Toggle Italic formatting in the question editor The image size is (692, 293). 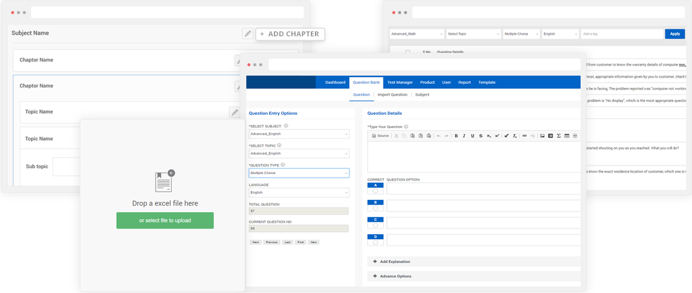point(464,136)
